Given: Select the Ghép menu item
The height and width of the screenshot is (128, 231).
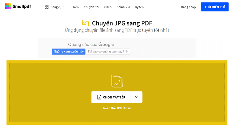Looking at the screenshot, I should click(x=108, y=7).
